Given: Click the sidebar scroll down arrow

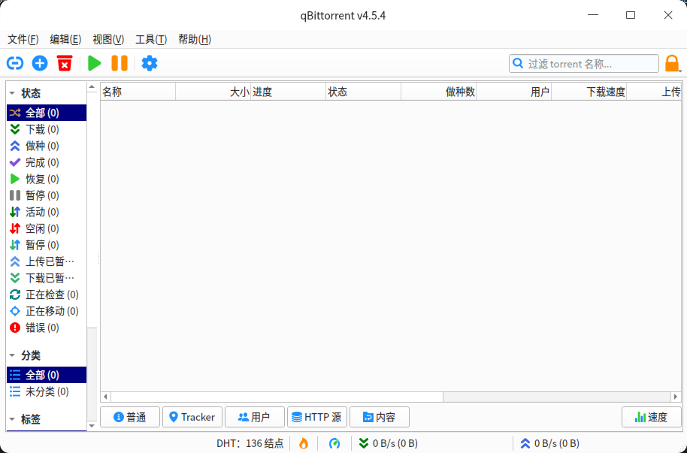Looking at the screenshot, I should click(x=92, y=425).
